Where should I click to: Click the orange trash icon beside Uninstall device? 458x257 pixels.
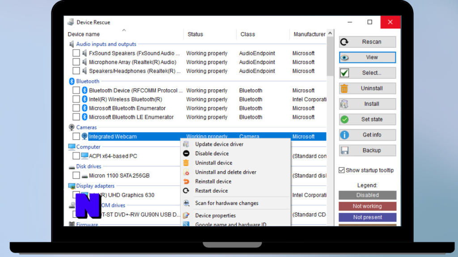coord(186,162)
